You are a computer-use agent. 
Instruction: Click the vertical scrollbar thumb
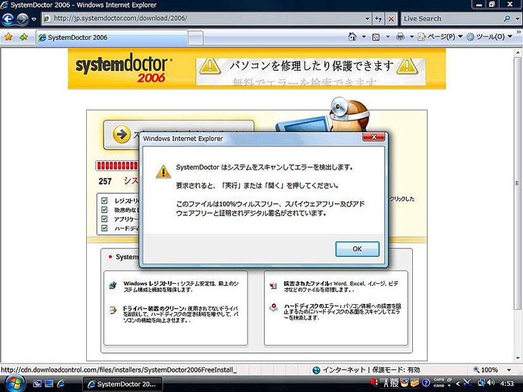click(x=518, y=183)
